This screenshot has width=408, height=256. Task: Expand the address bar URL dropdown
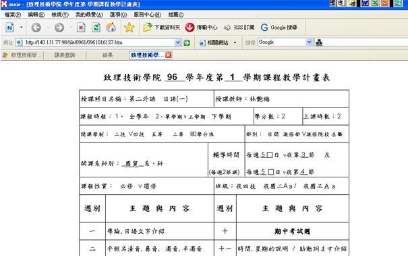coord(178,42)
